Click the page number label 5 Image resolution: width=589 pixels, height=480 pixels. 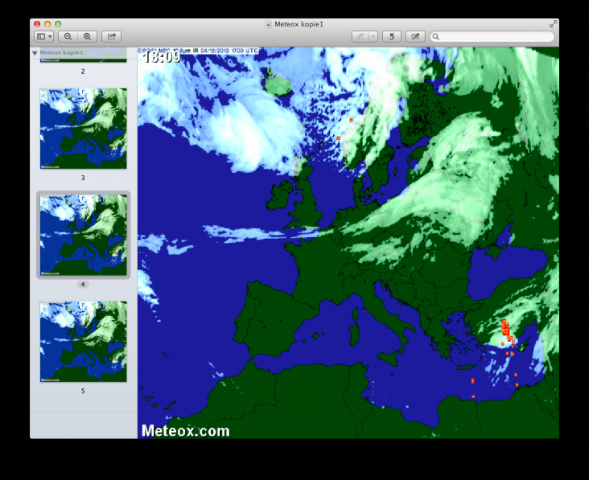click(83, 391)
